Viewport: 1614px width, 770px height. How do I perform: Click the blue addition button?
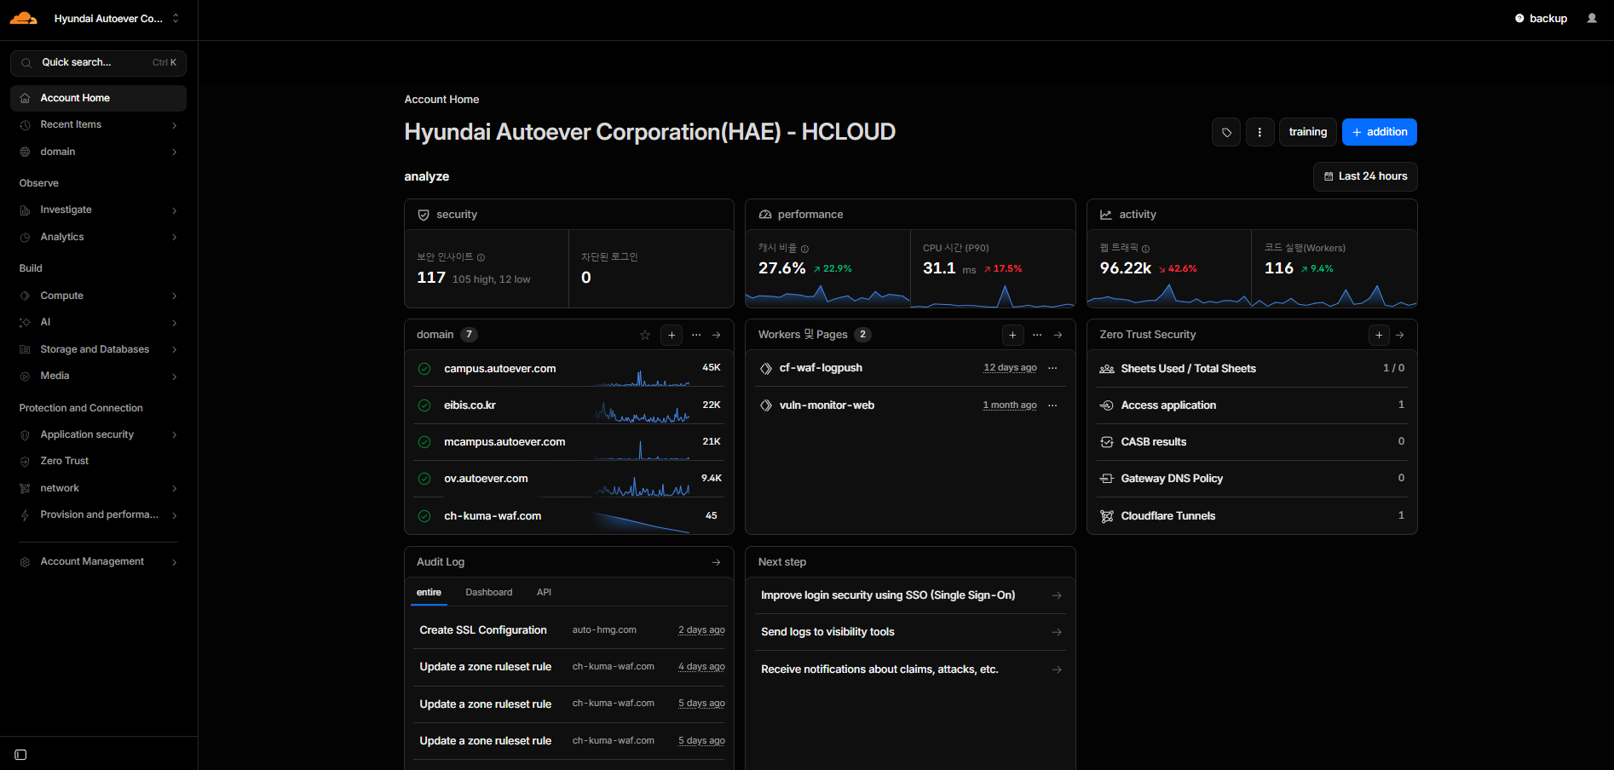pos(1379,132)
